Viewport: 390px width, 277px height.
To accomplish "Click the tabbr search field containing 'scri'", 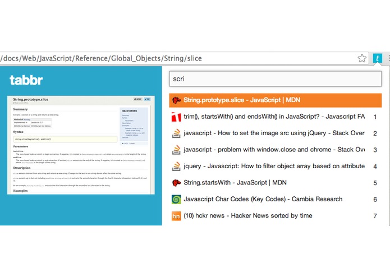I will tap(276, 79).
